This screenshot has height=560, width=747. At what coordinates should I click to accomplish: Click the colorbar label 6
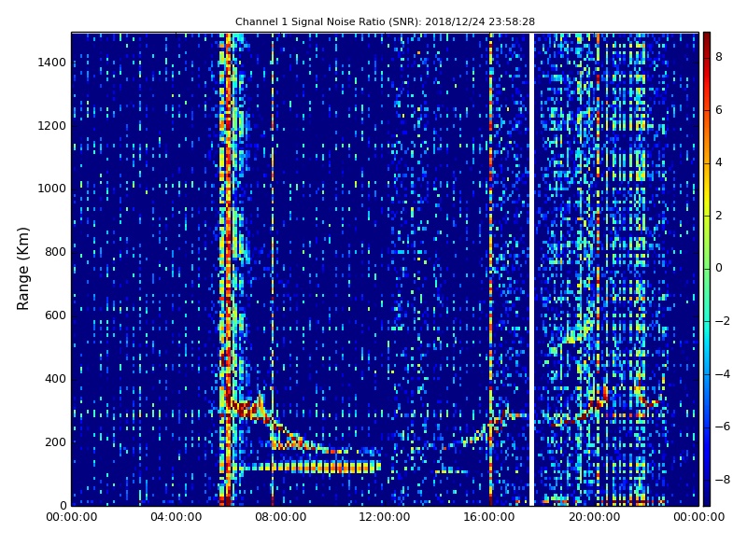[x=719, y=110]
